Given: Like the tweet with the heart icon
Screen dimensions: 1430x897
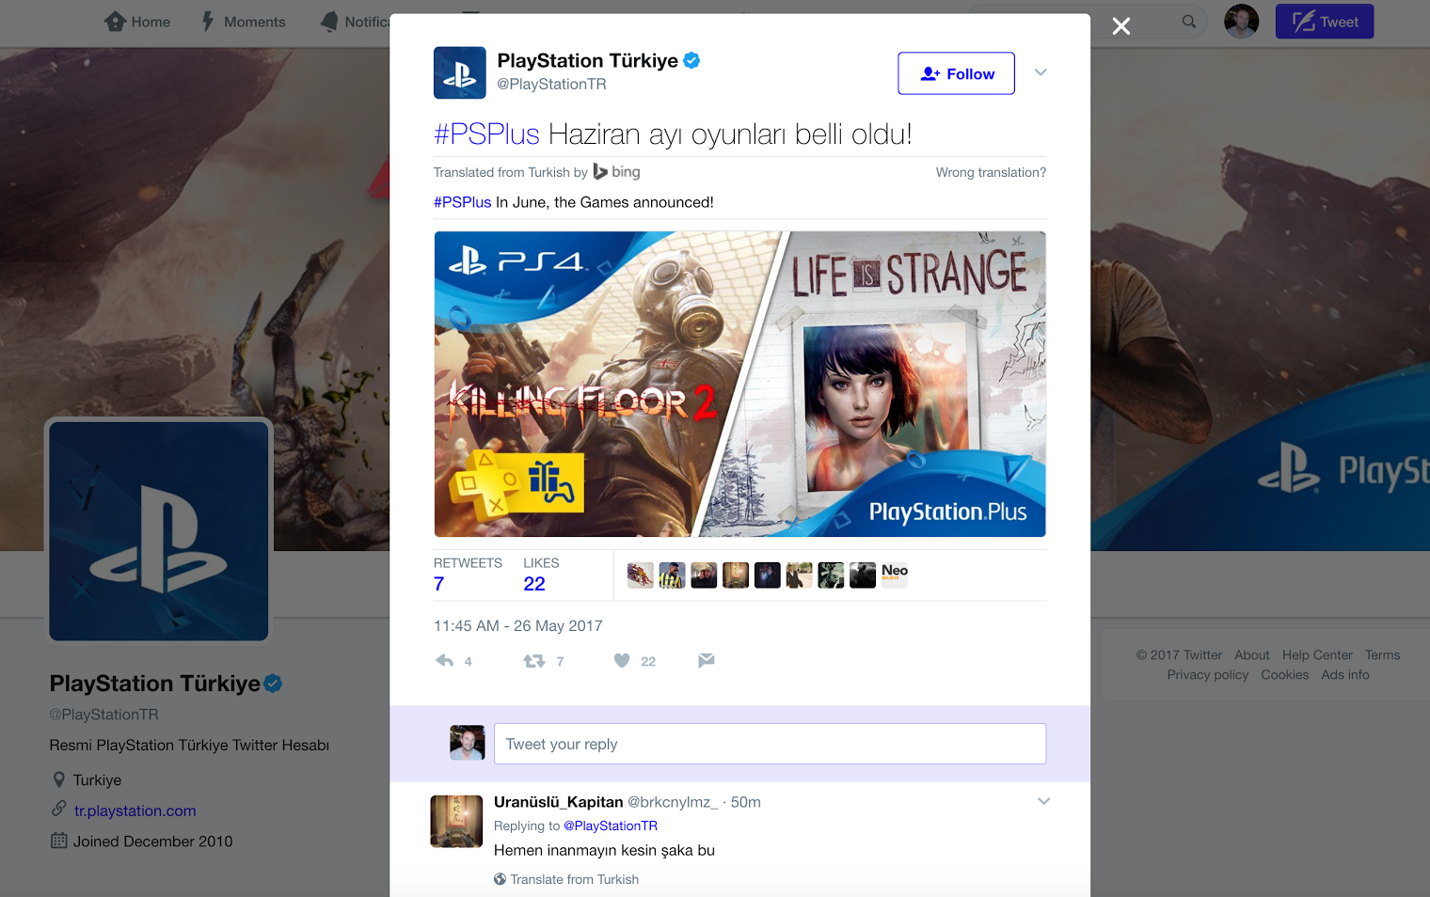Looking at the screenshot, I should [622, 661].
